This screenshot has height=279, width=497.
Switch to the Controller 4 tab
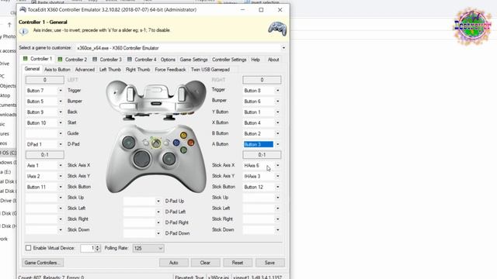coord(141,60)
